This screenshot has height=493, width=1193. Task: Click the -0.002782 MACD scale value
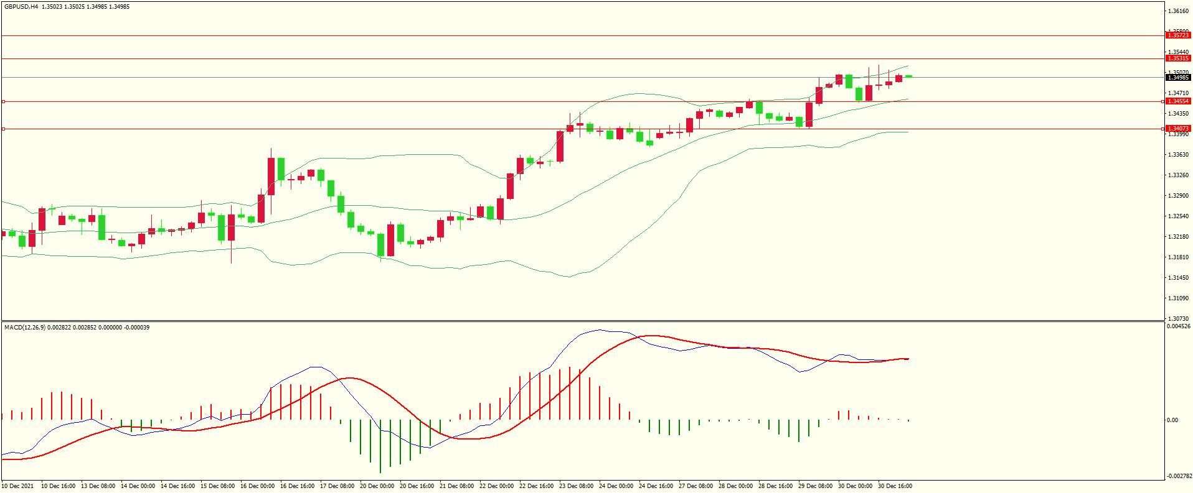1178,476
